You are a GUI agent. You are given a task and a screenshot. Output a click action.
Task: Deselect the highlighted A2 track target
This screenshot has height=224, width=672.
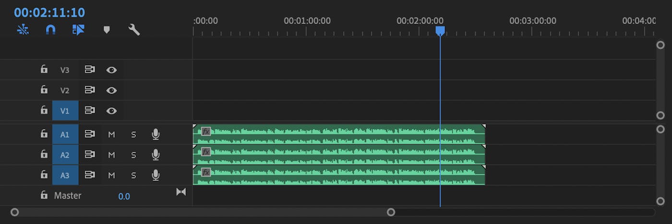65,155
